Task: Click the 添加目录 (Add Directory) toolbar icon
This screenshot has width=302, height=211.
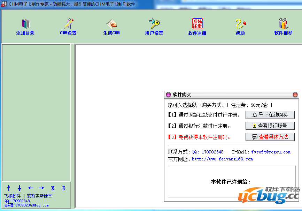Action: (25, 24)
